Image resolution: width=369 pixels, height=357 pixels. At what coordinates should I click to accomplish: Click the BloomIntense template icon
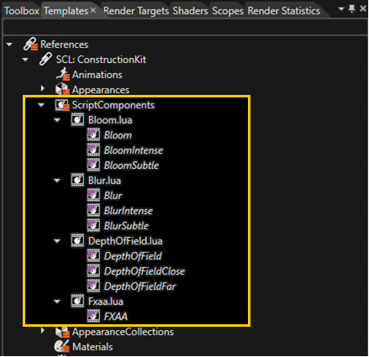(x=93, y=150)
